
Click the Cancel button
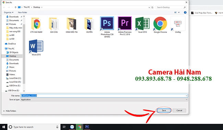click(x=179, y=110)
